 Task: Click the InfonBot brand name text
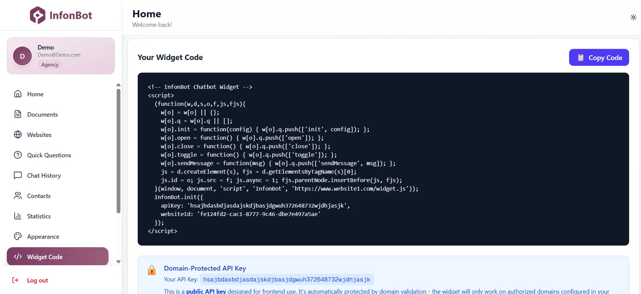71,15
